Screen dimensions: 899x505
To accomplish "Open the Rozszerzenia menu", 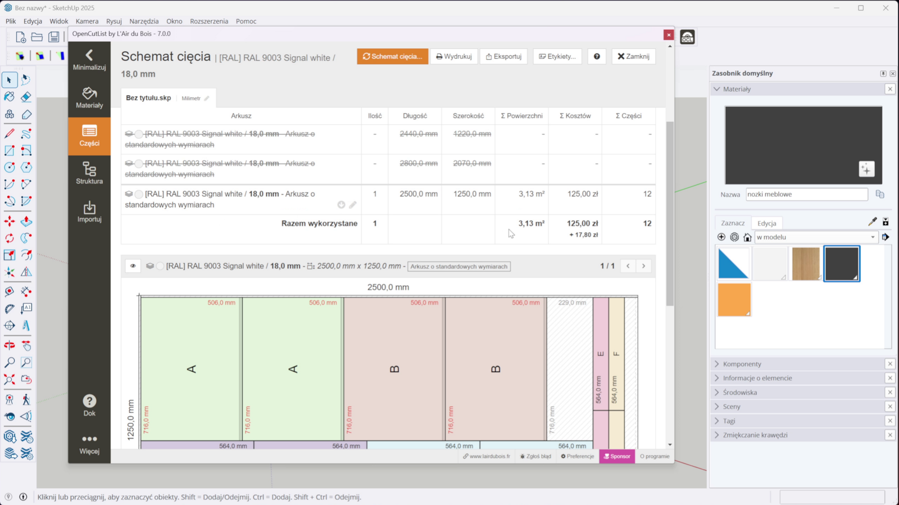I will point(209,21).
